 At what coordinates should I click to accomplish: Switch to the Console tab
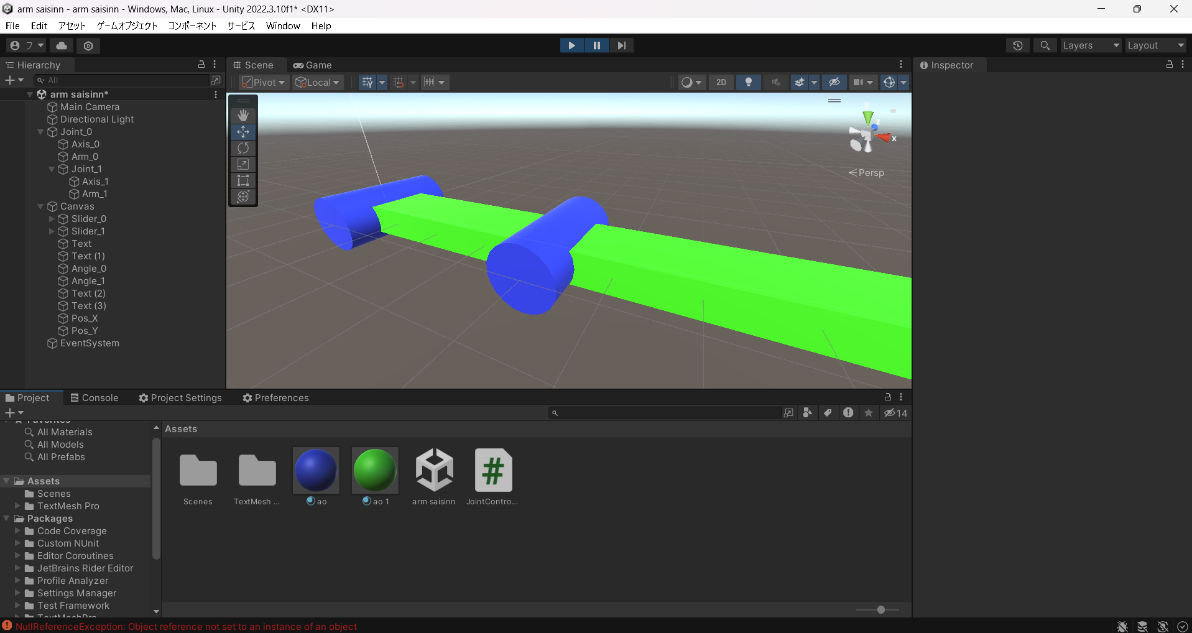point(94,398)
